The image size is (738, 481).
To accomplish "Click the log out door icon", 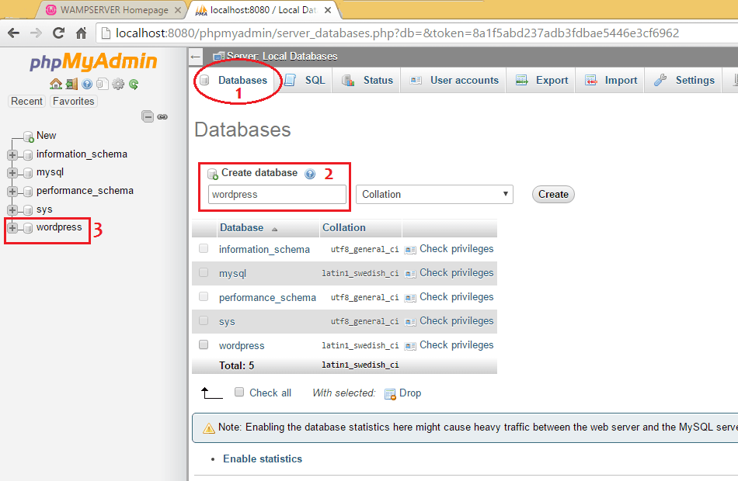I will coord(71,84).
